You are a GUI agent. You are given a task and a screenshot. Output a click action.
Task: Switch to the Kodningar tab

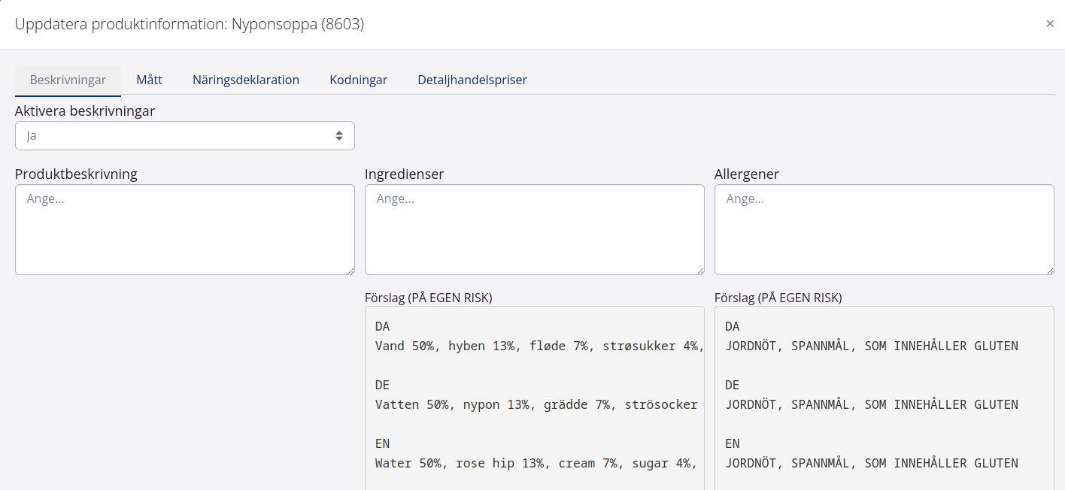(x=359, y=80)
